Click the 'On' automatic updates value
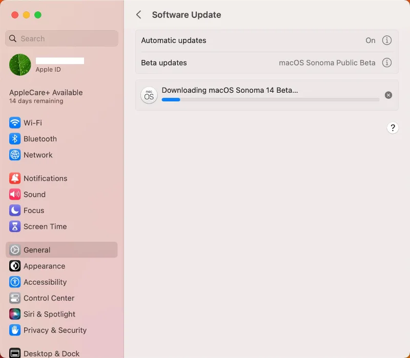 pos(370,40)
